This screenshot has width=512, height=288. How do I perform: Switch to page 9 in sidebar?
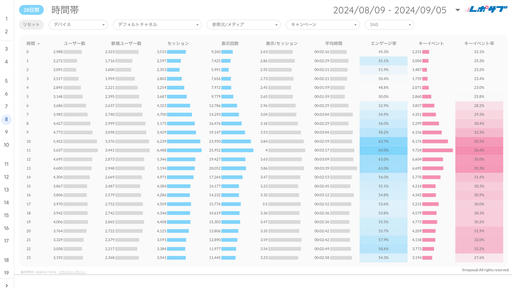[x=6, y=132]
